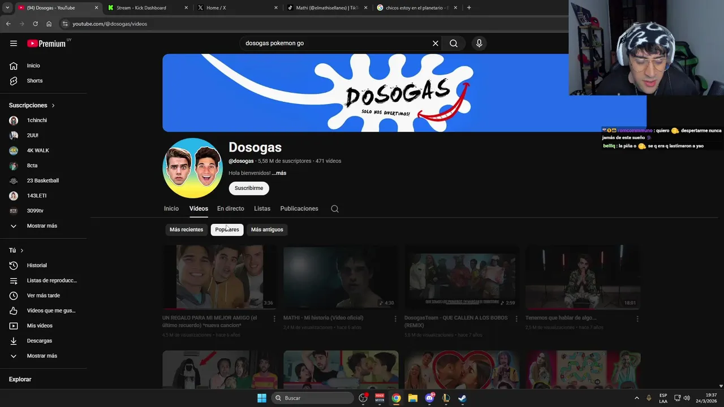
Task: Expand channel description with ...más
Action: tap(279, 173)
